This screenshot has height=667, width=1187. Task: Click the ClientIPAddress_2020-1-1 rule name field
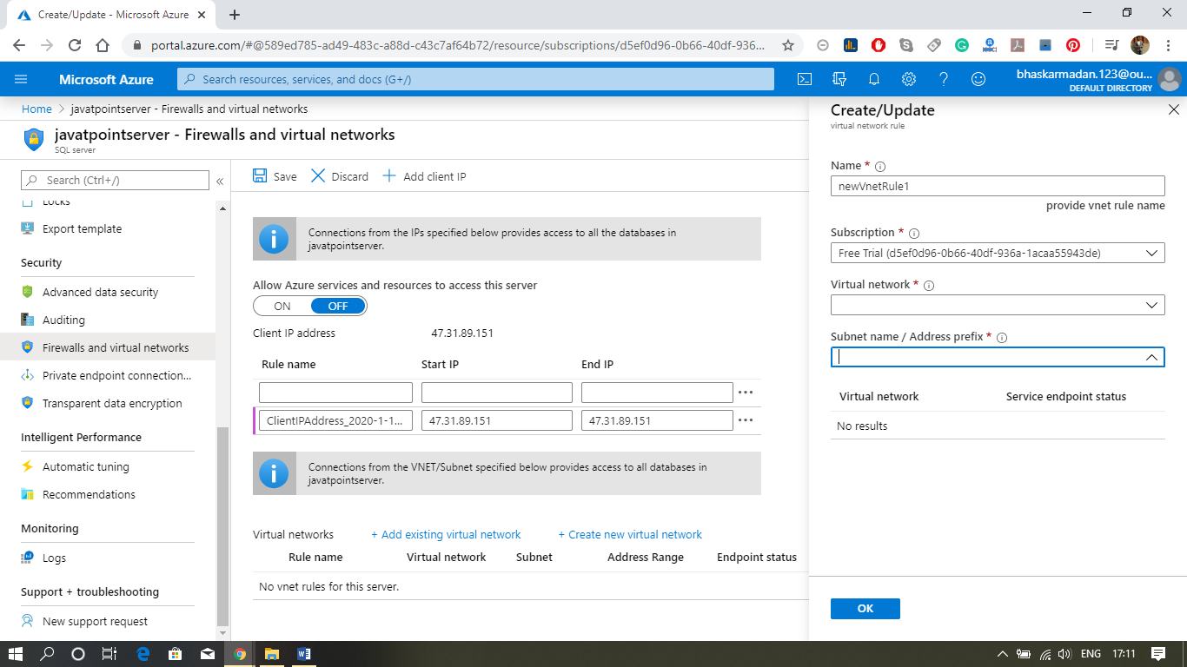(x=335, y=420)
